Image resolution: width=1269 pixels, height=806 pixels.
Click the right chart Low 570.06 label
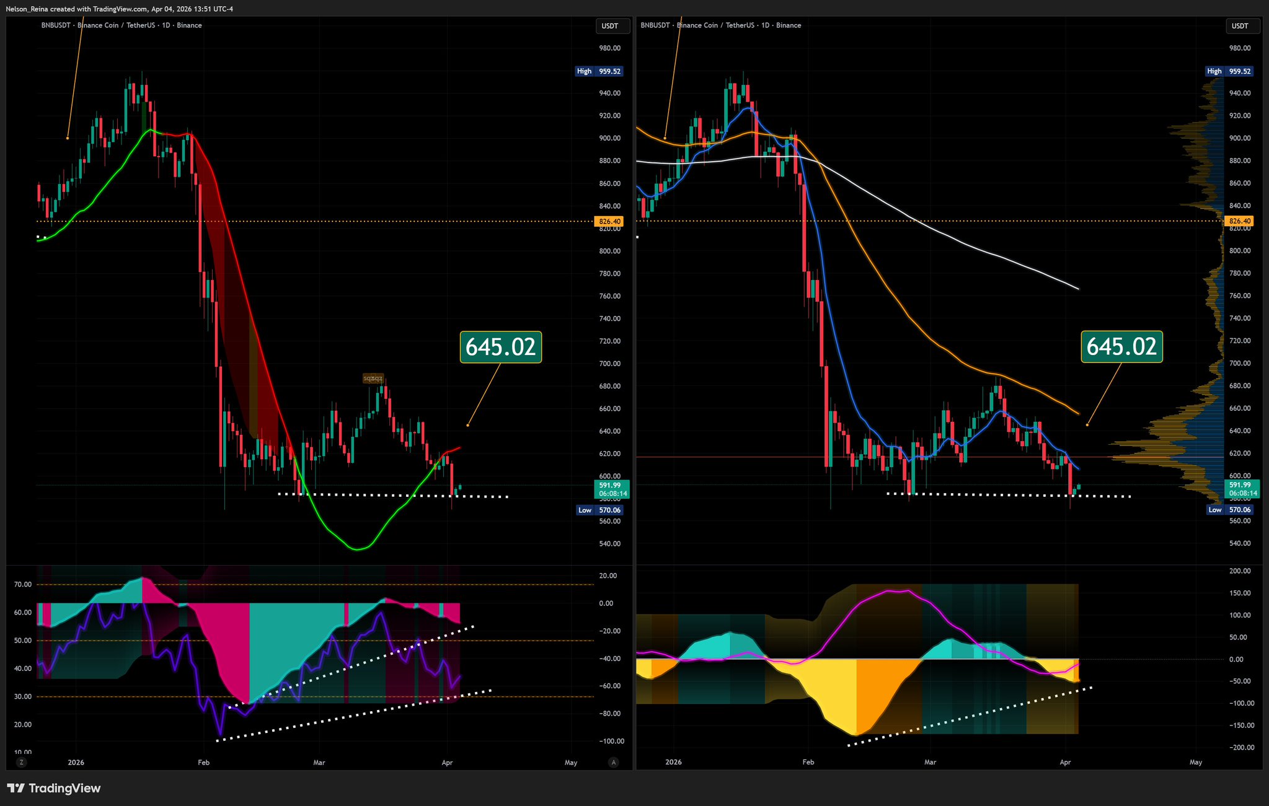point(1229,510)
